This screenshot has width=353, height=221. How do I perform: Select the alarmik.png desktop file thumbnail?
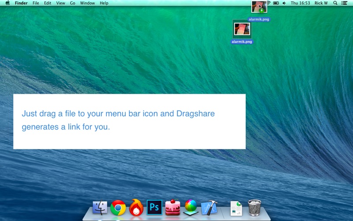(242, 29)
